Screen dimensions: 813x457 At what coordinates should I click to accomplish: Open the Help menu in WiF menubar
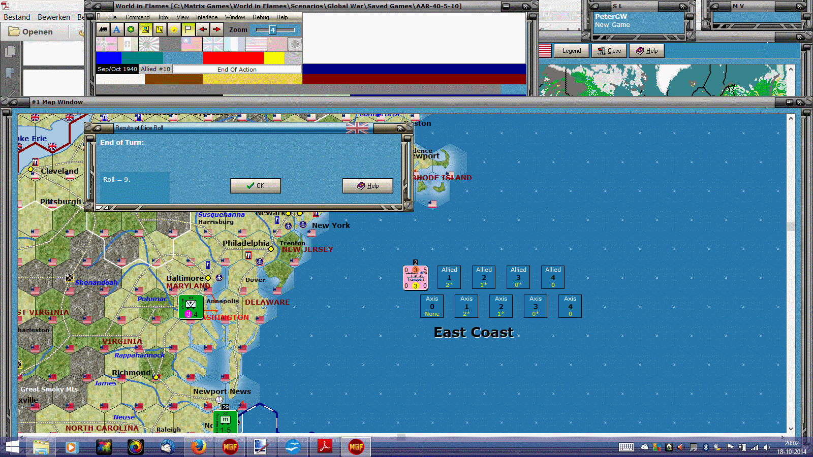coord(282,17)
